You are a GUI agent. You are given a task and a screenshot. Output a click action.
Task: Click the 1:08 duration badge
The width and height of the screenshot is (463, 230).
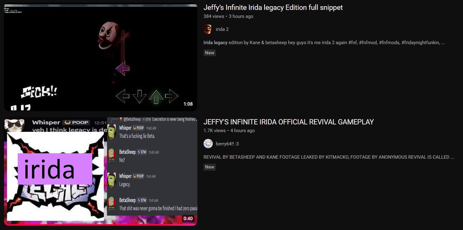click(188, 104)
